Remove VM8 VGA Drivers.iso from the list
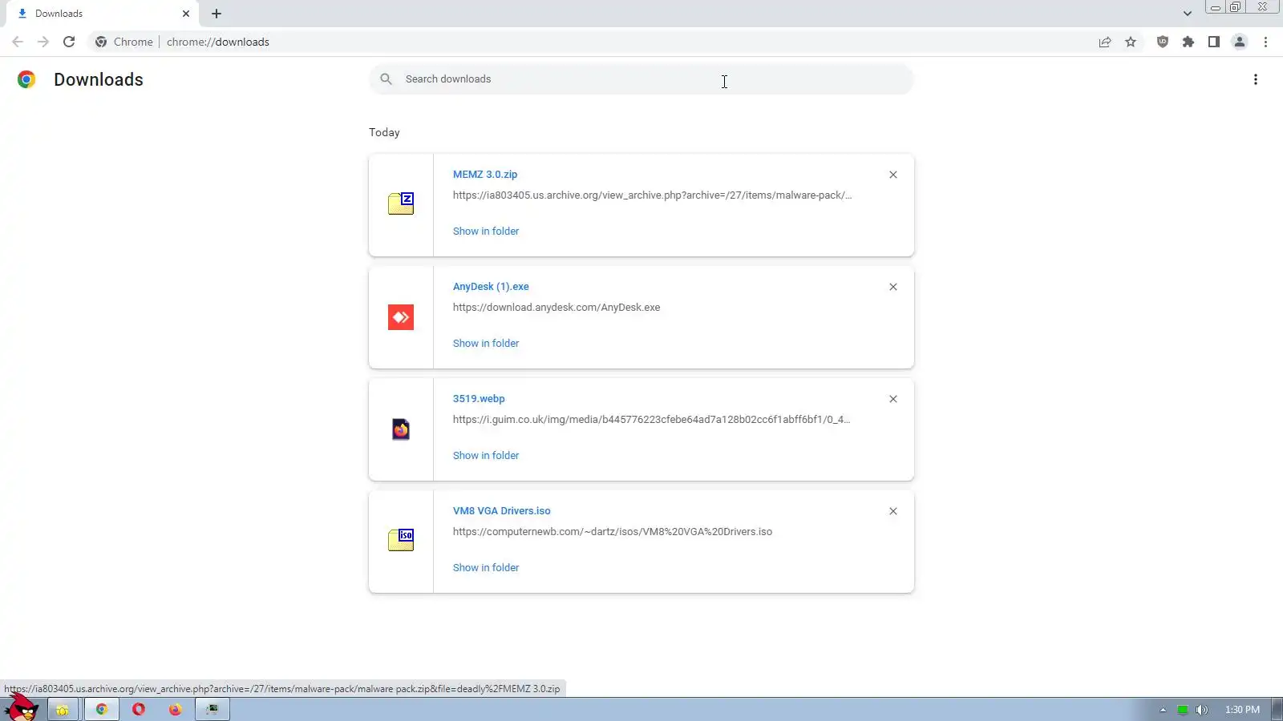This screenshot has width=1283, height=721. click(x=893, y=511)
